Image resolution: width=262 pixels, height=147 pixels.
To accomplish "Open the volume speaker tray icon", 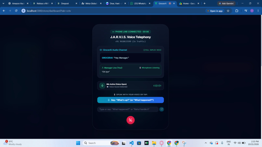I will coord(239,143).
